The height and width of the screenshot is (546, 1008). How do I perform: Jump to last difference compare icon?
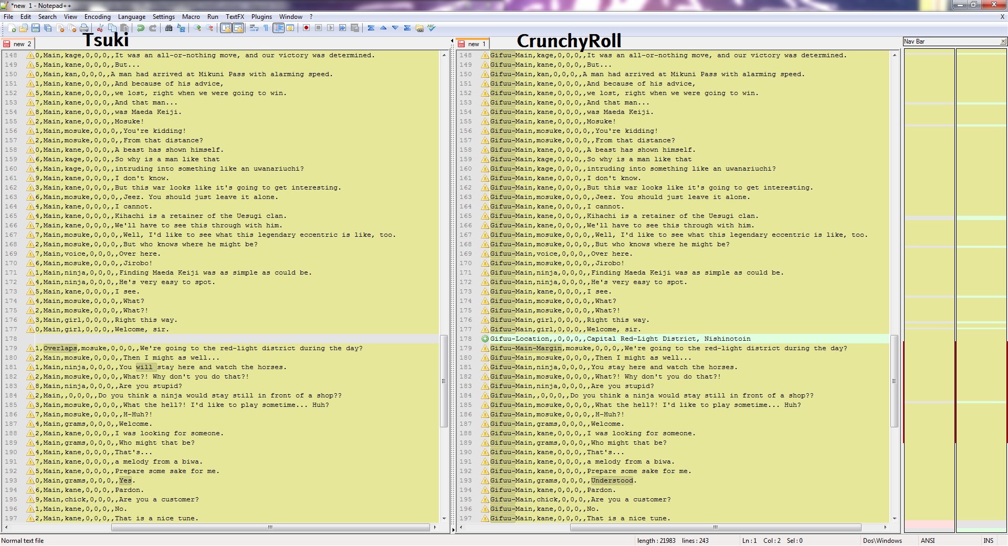coord(407,28)
